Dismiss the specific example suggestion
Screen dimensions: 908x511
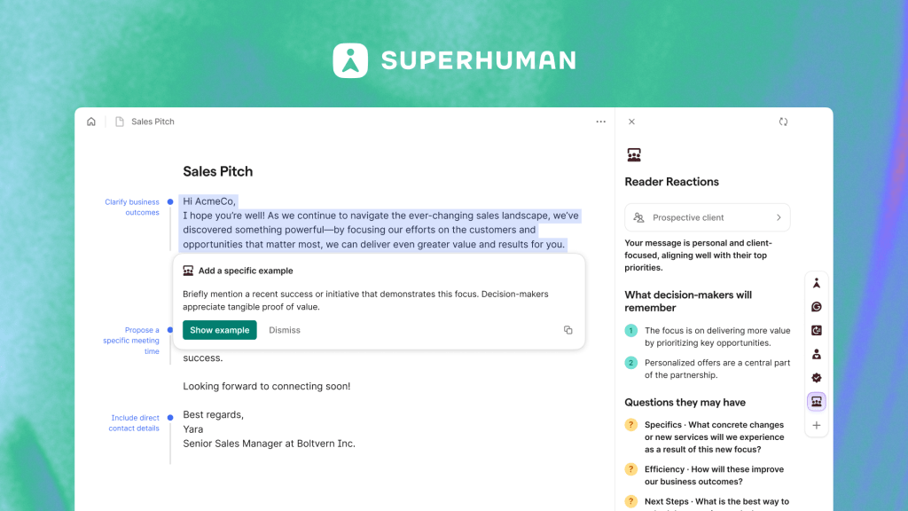[x=284, y=329]
